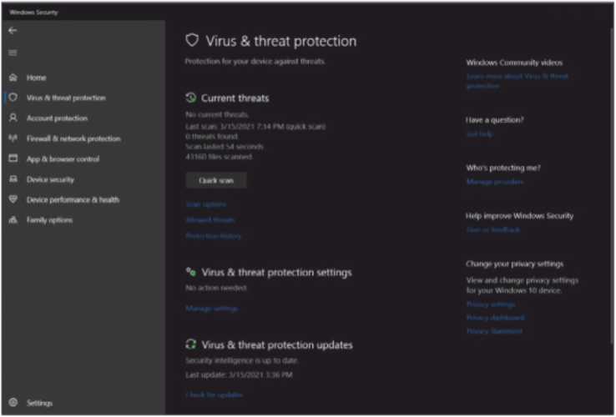Viewport: 616px width, 417px height.
Task: Click the back arrow in sidebar
Action: click(13, 30)
